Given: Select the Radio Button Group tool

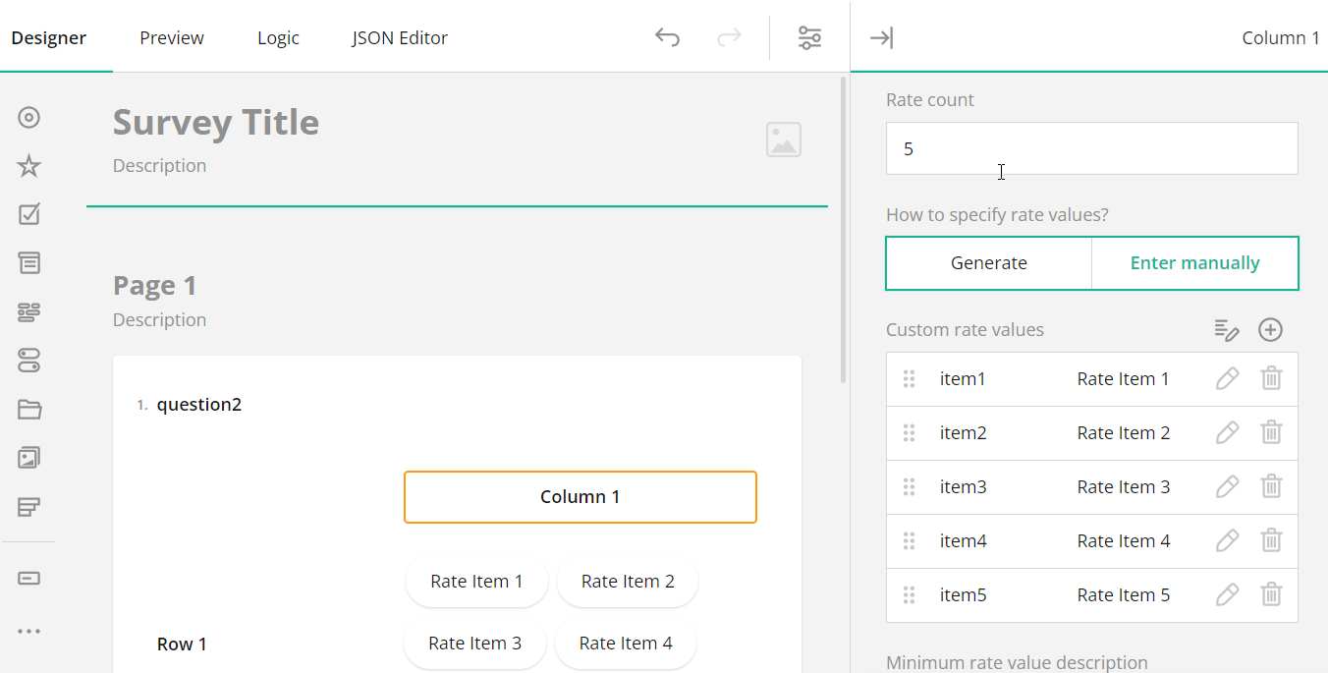Looking at the screenshot, I should pos(28,117).
